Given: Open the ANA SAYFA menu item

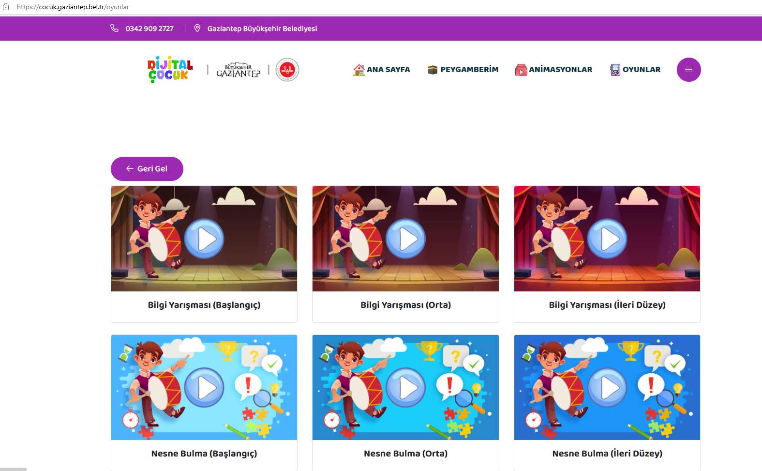Looking at the screenshot, I should point(381,70).
